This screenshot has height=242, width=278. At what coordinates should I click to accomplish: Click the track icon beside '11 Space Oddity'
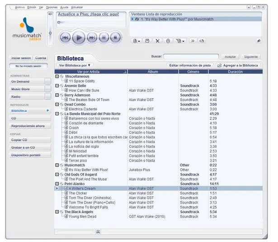point(66,81)
